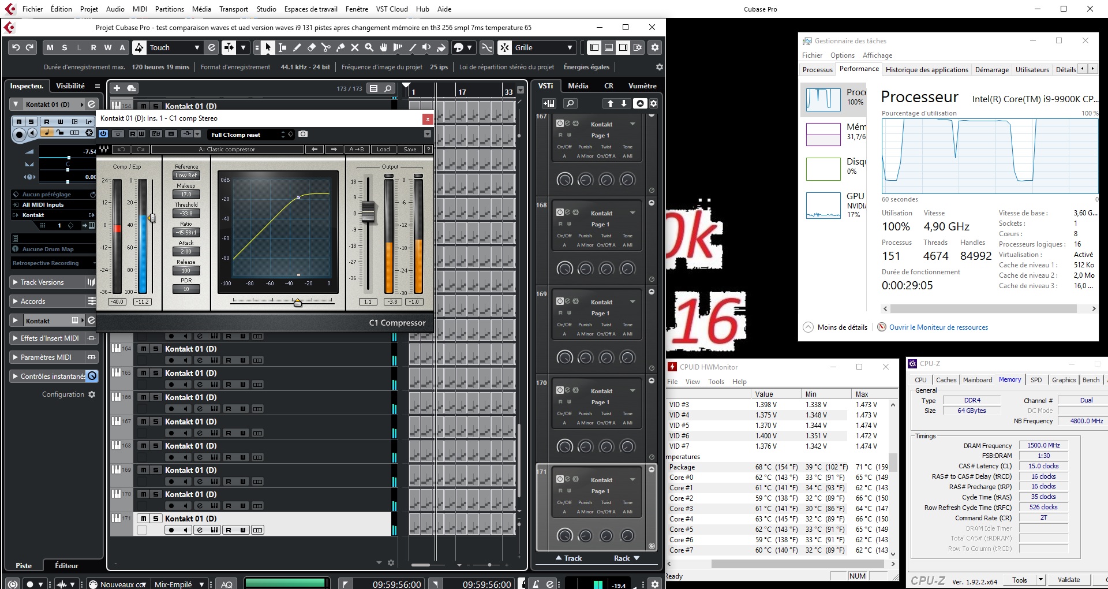Select the Play speaker tool
The width and height of the screenshot is (1108, 589).
(427, 47)
